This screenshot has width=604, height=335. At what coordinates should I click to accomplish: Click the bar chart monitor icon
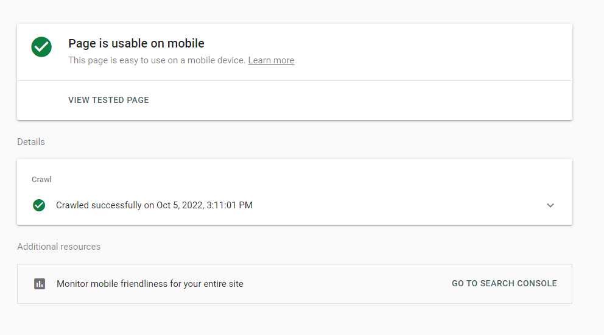[40, 284]
